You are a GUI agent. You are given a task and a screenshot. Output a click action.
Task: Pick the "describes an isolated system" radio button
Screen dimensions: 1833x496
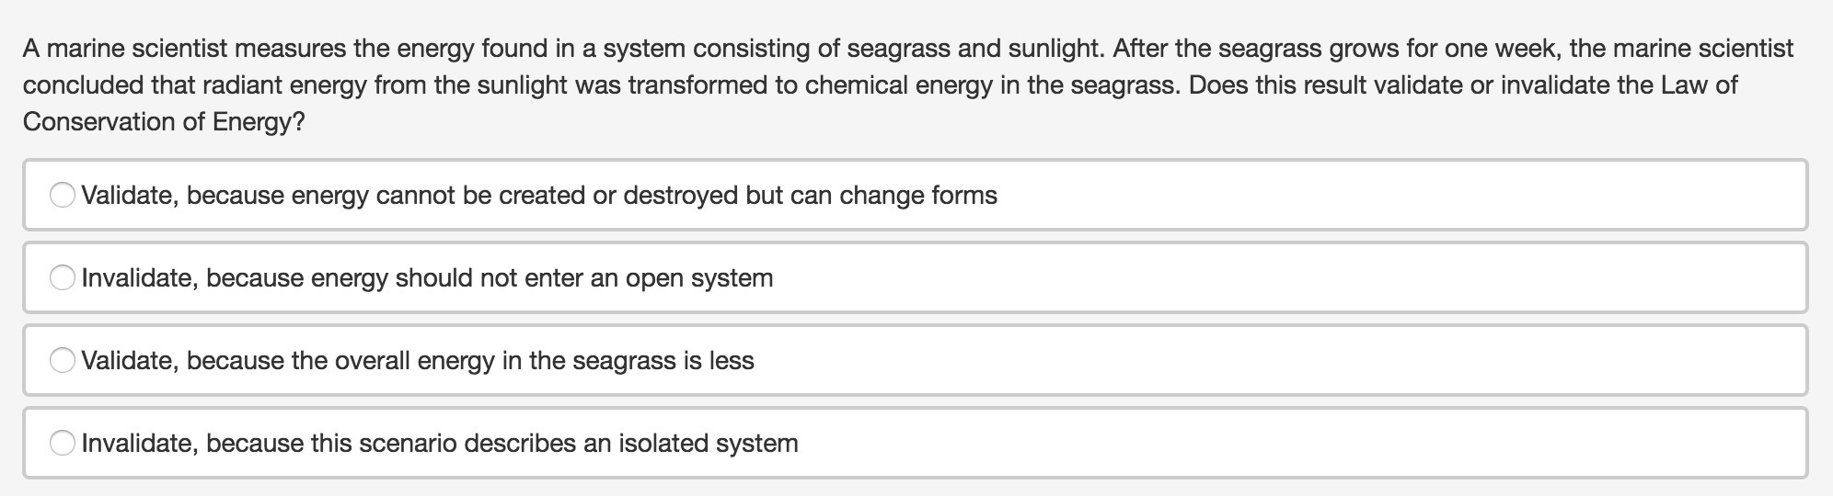(63, 443)
